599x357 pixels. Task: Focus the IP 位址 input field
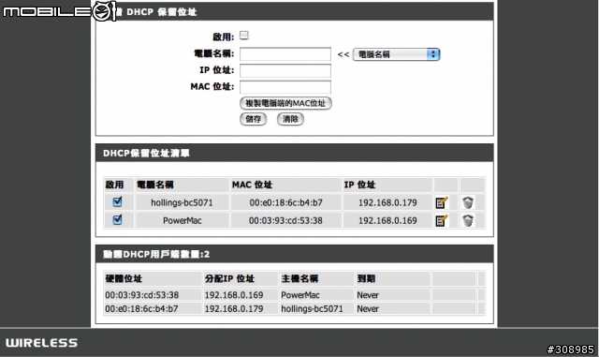tap(285, 71)
